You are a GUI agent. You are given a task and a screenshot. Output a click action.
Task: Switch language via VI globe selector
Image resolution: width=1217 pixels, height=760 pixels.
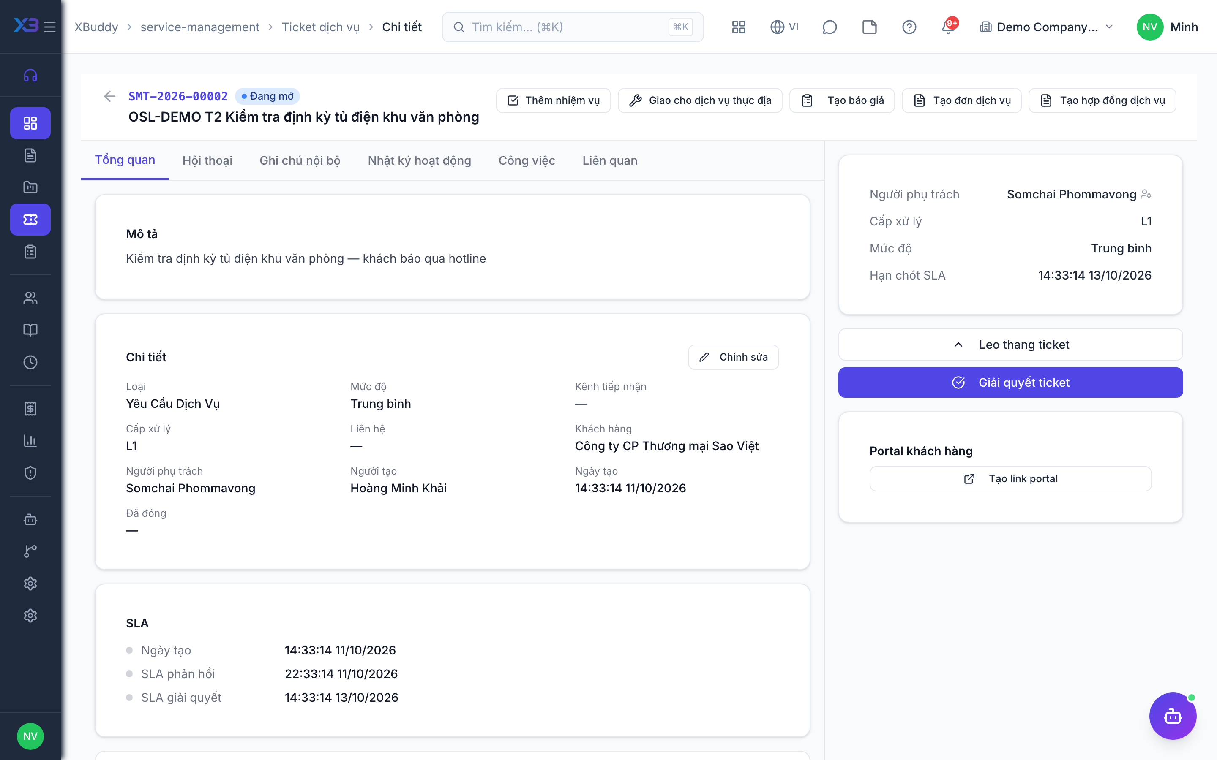784,27
